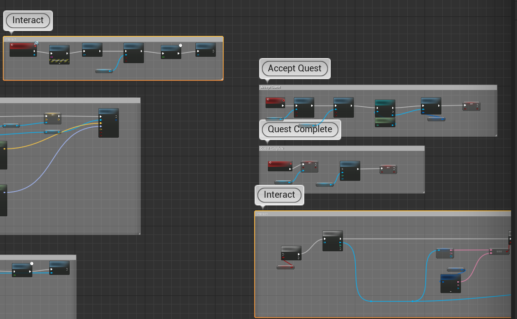517x319 pixels.
Task: Select the equals comparison node on pink wires
Action: [x=499, y=251]
